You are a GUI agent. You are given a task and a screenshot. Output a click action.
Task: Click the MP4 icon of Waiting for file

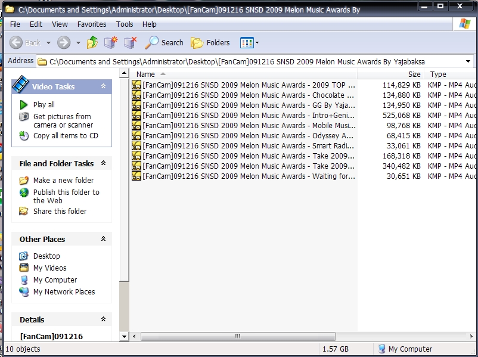click(136, 176)
